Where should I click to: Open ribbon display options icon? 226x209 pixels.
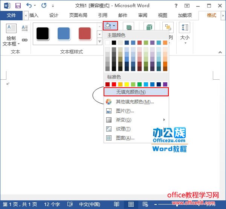coord(187,6)
